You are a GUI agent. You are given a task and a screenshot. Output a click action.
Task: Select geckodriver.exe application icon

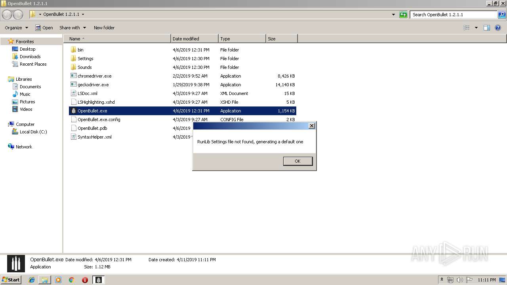click(73, 85)
